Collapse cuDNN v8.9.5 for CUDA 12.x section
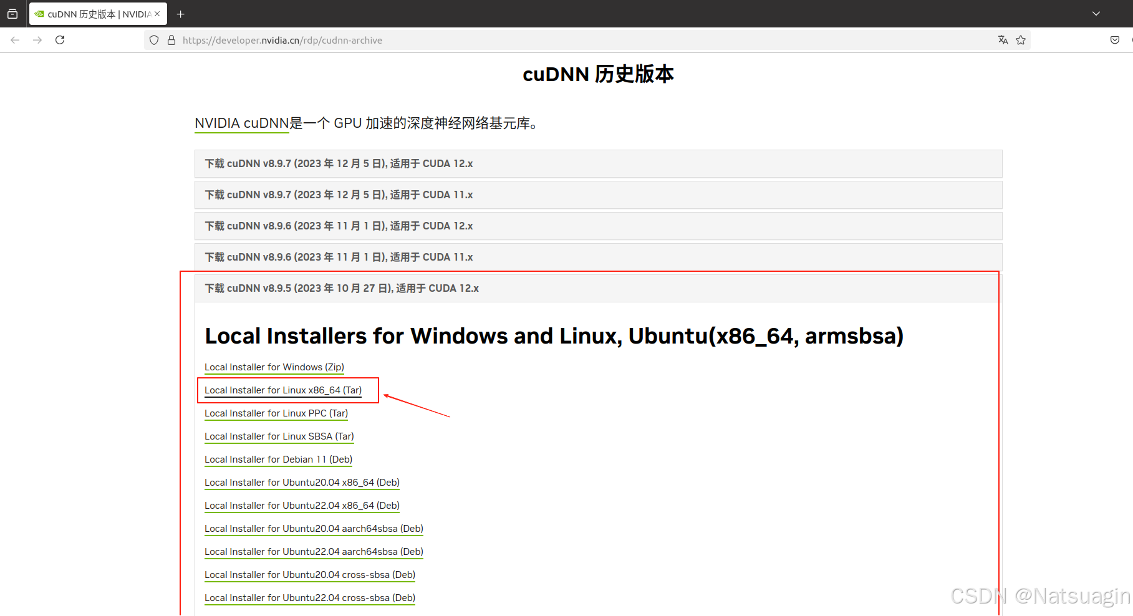Viewport: 1133px width, 616px height. (x=598, y=288)
